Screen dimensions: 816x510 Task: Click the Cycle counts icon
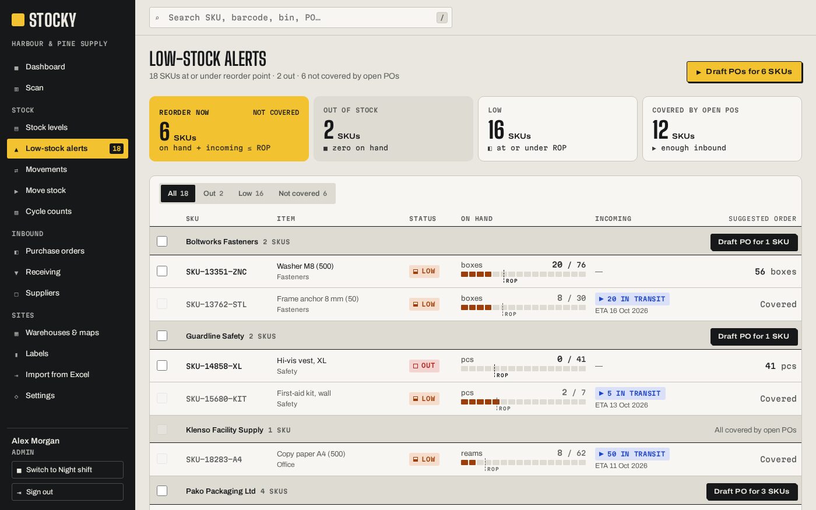(16, 212)
